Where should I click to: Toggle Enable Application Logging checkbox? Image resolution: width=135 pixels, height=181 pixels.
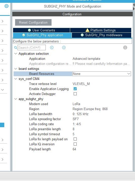[x=75, y=89]
